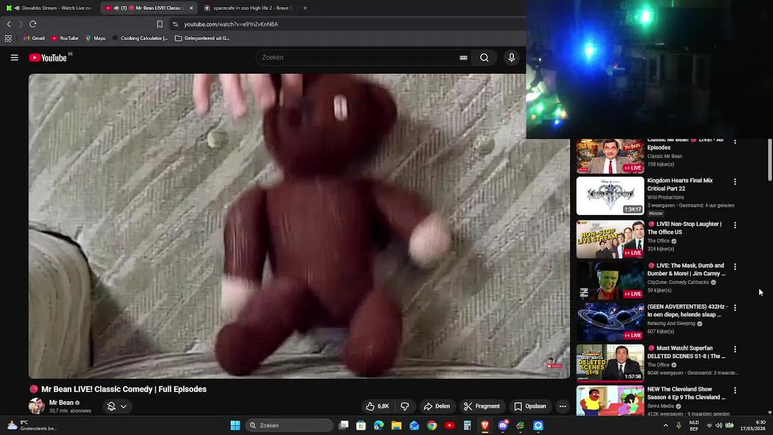This screenshot has width=773, height=435.
Task: Select the Mr Bean LIVE tab
Action: coord(149,8)
